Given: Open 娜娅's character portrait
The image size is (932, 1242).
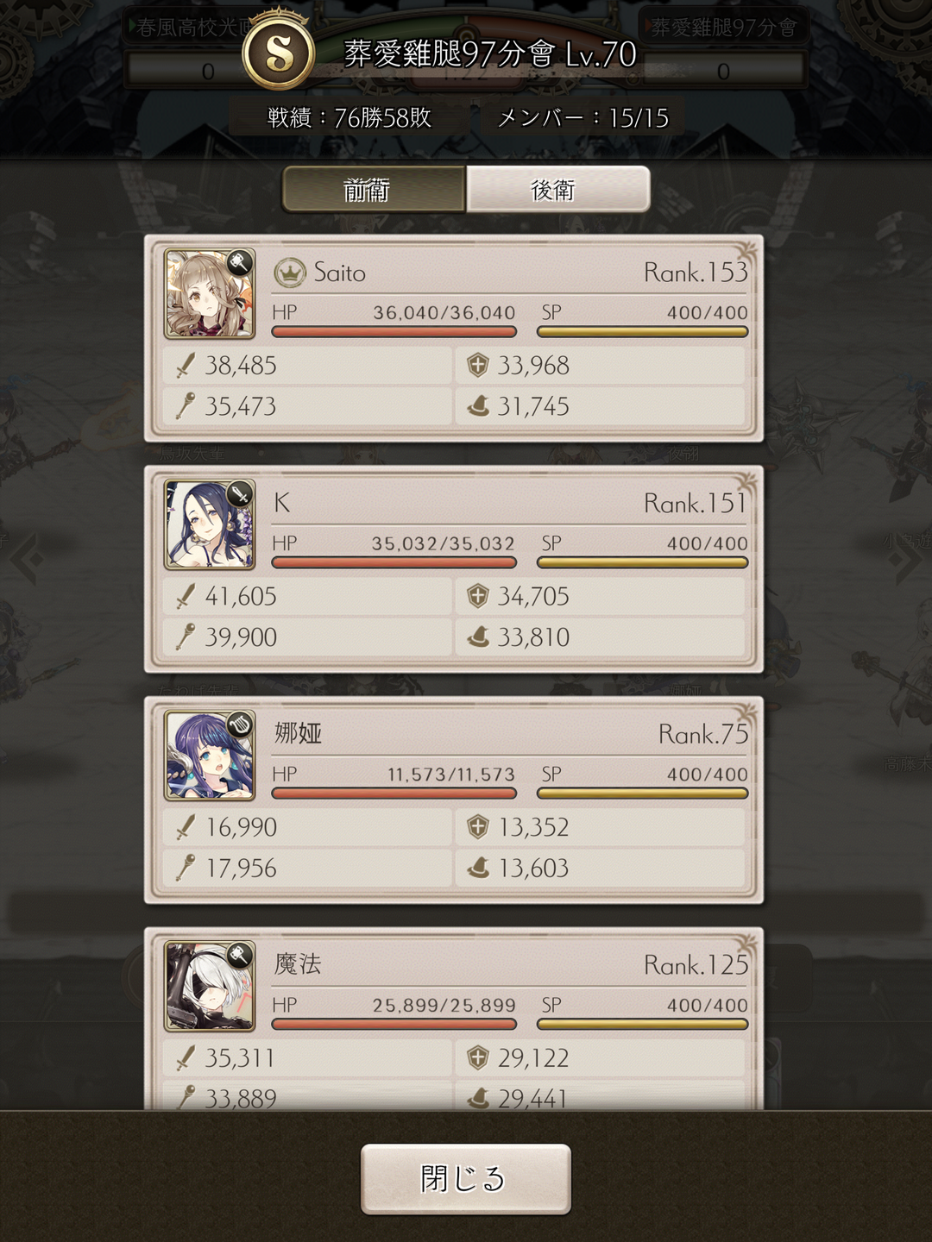Looking at the screenshot, I should (210, 756).
